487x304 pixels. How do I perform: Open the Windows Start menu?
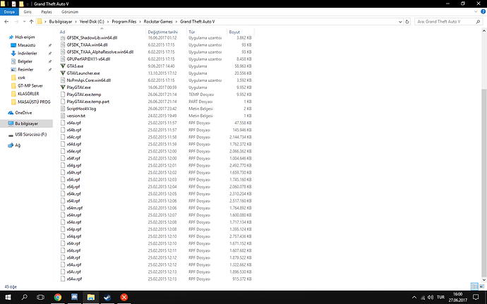[8, 297]
